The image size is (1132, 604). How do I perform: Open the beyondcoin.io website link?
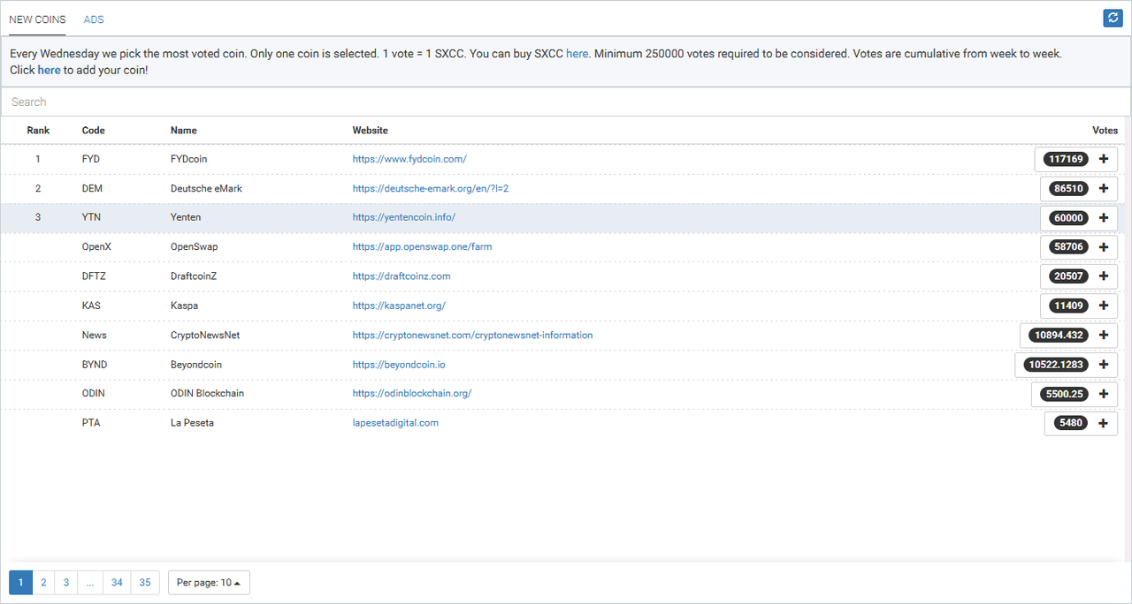pyautogui.click(x=399, y=364)
